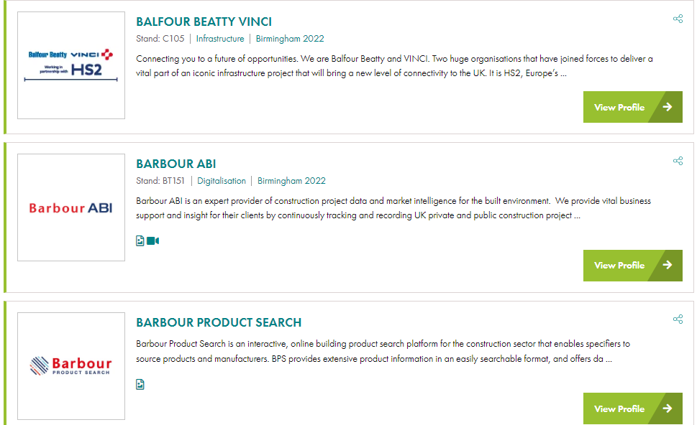Image resolution: width=697 pixels, height=425 pixels.
Task: Open Barbour ABI document icon
Action: tap(140, 241)
